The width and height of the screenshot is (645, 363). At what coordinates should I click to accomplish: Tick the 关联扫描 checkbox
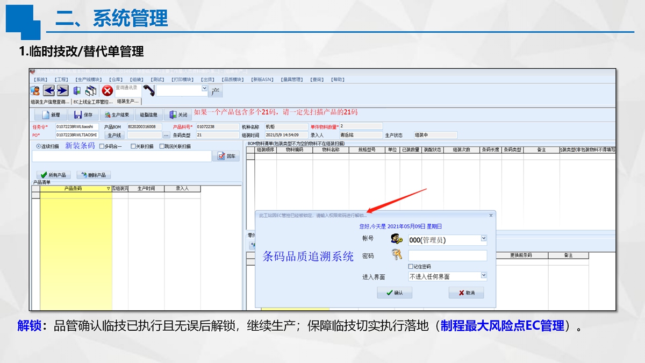click(x=133, y=146)
